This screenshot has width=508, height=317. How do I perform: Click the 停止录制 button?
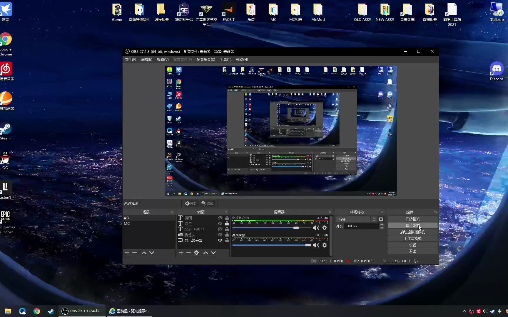click(412, 226)
